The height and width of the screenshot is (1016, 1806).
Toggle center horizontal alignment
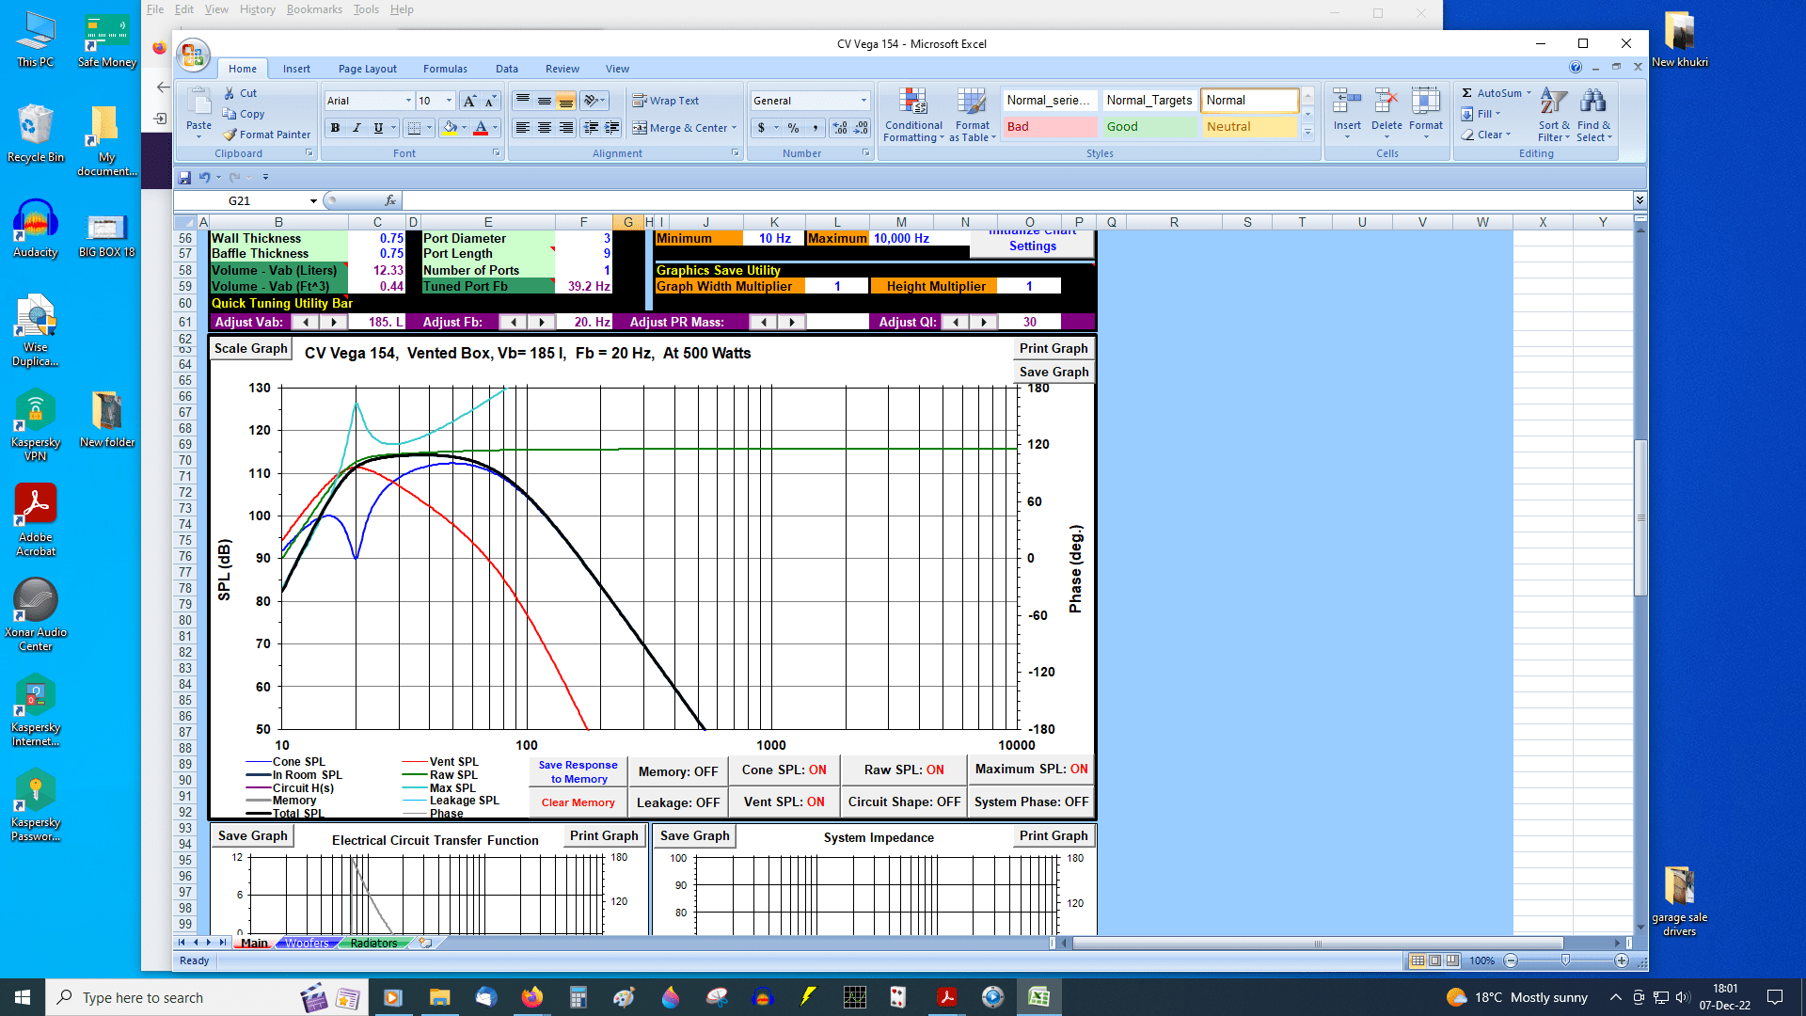545,128
